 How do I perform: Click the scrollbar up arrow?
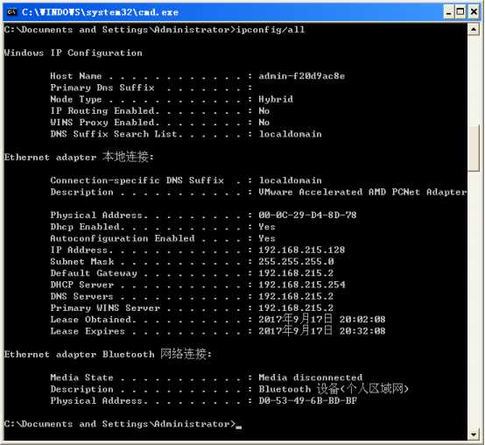[x=474, y=30]
